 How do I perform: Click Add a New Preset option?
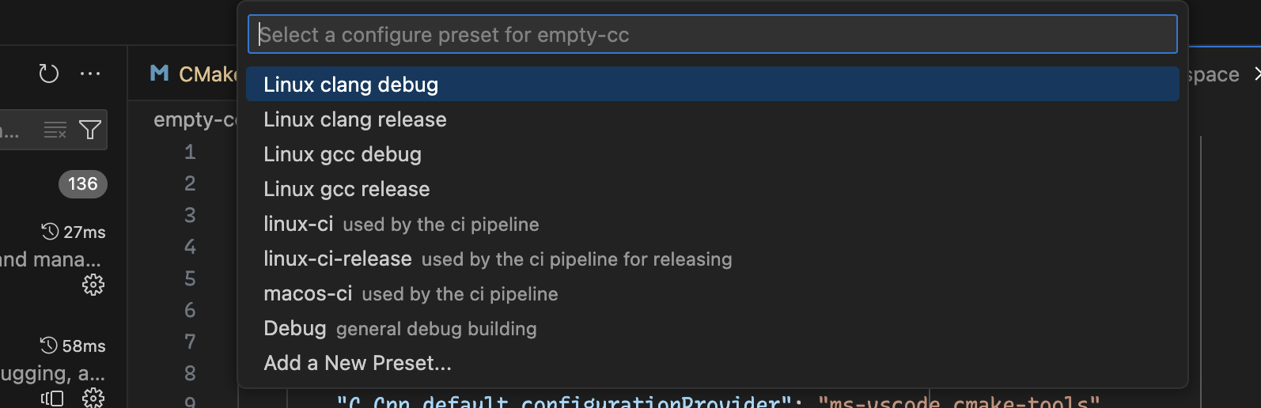coord(358,364)
